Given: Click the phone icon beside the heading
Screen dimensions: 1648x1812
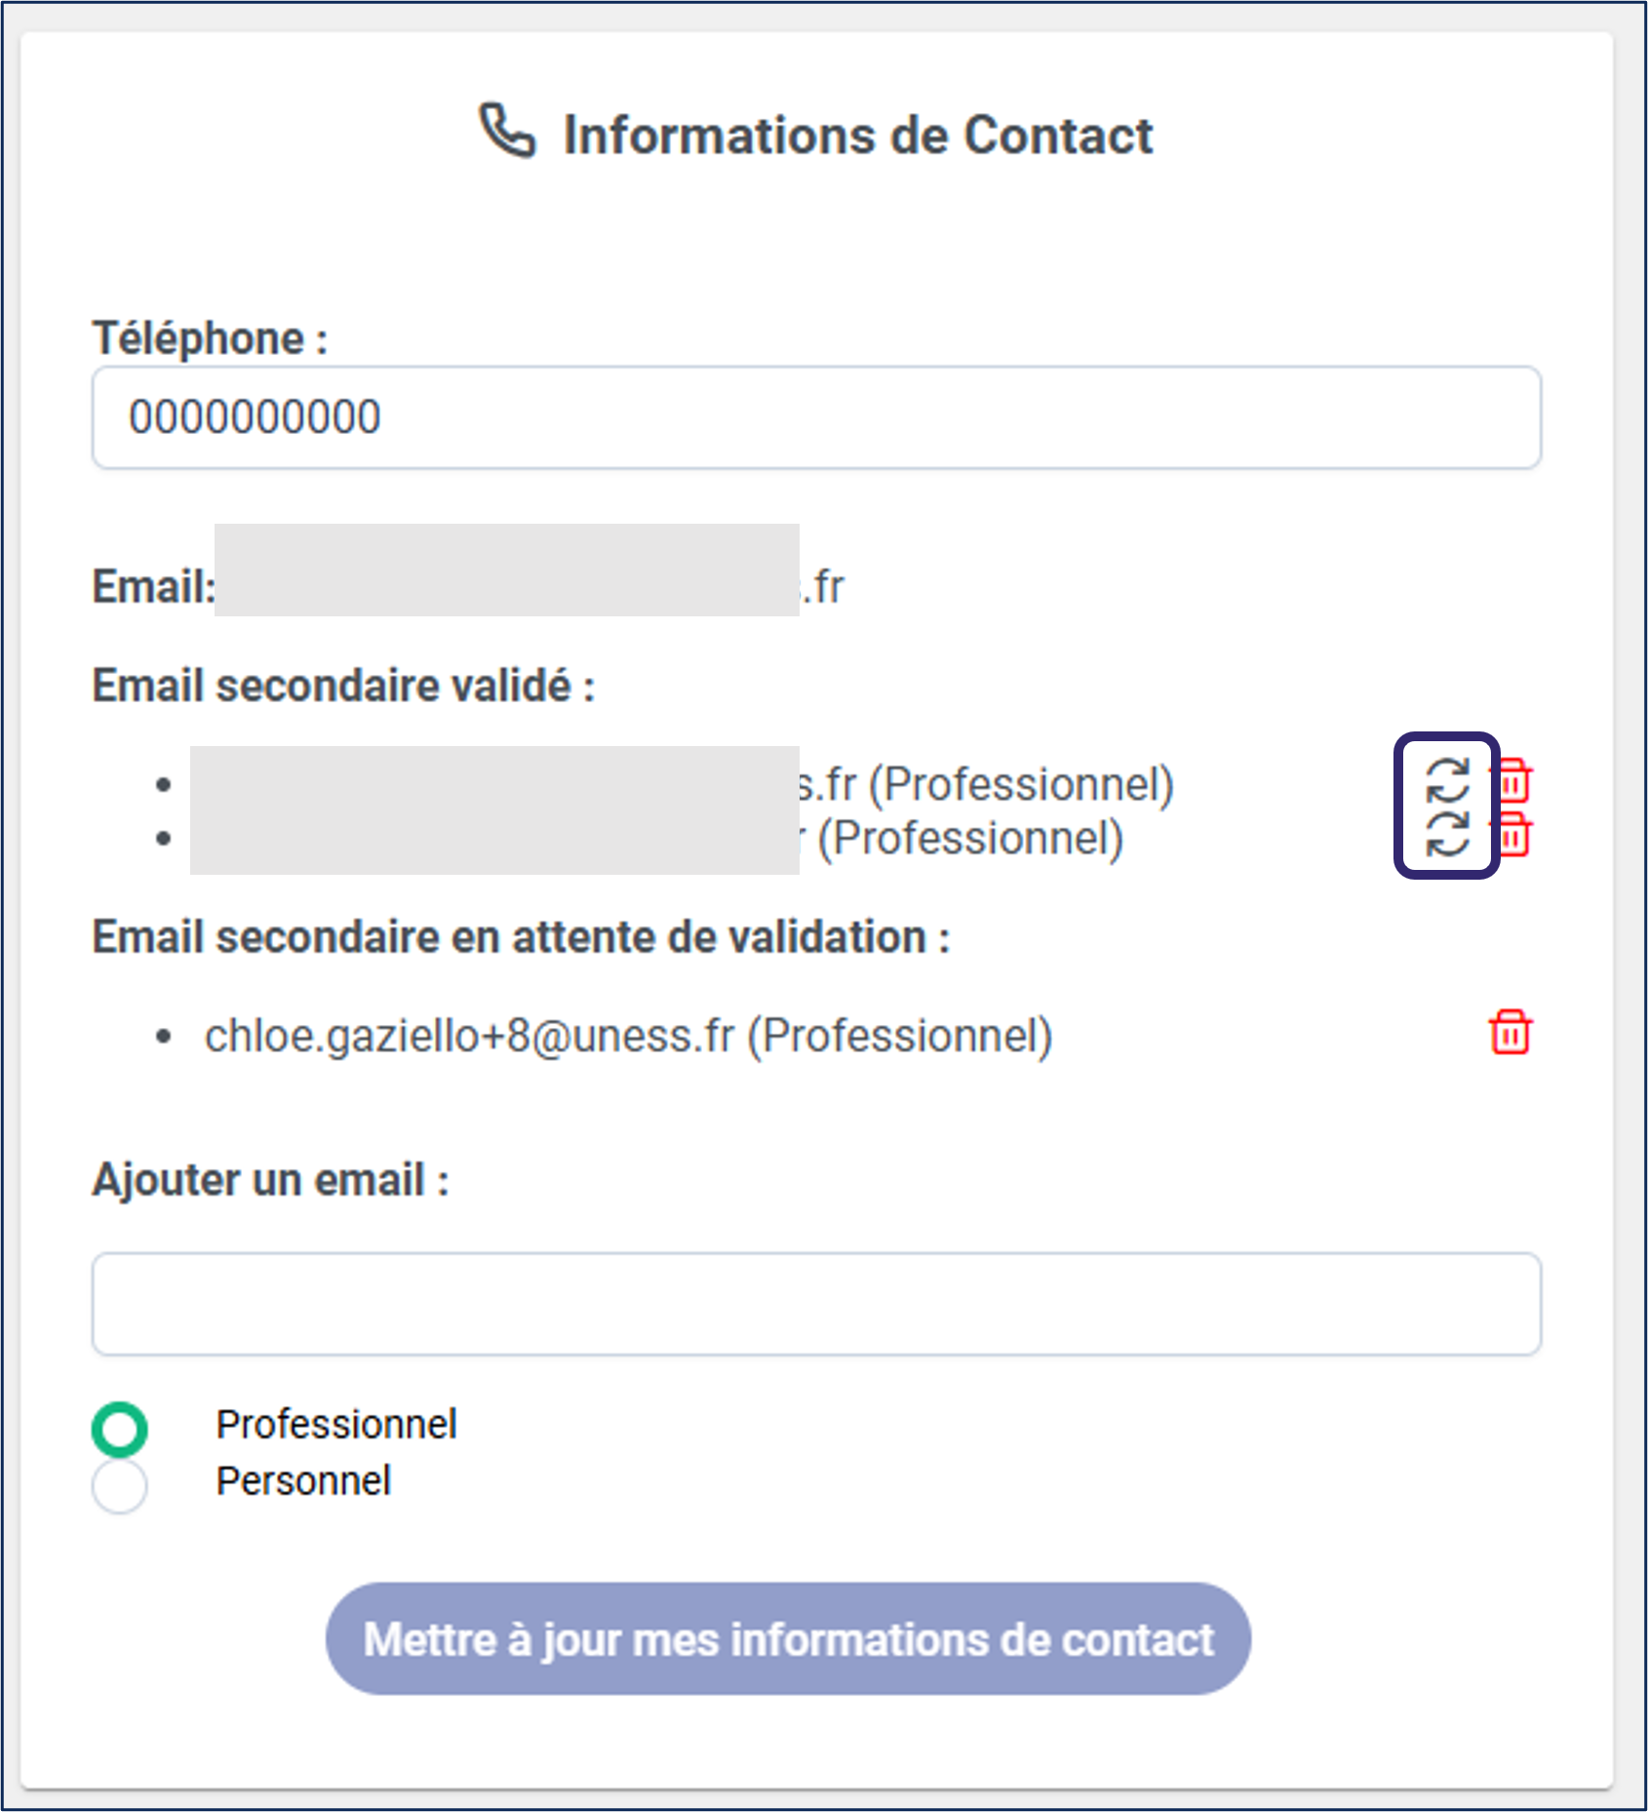Looking at the screenshot, I should 507,131.
